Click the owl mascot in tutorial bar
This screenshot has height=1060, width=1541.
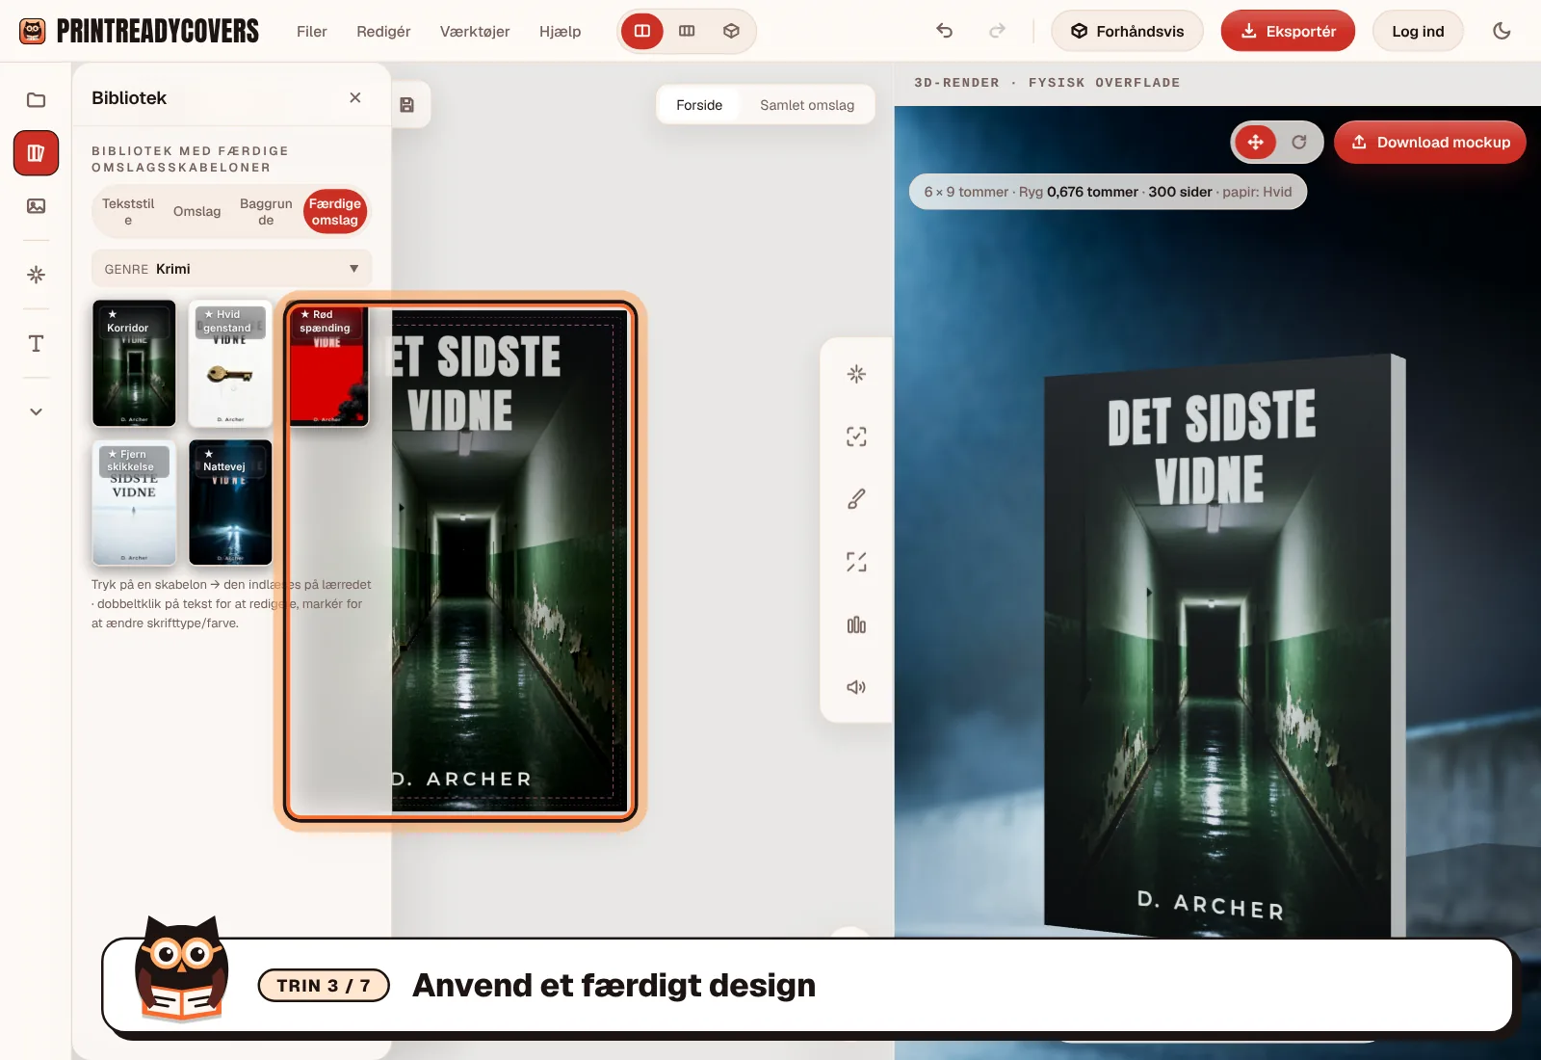tap(181, 968)
